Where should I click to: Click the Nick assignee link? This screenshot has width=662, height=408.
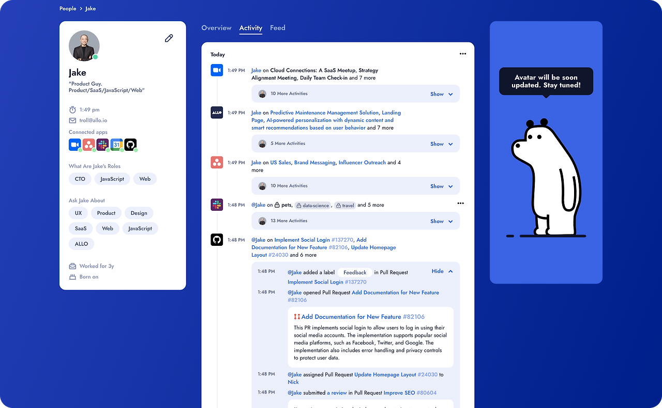coord(293,382)
